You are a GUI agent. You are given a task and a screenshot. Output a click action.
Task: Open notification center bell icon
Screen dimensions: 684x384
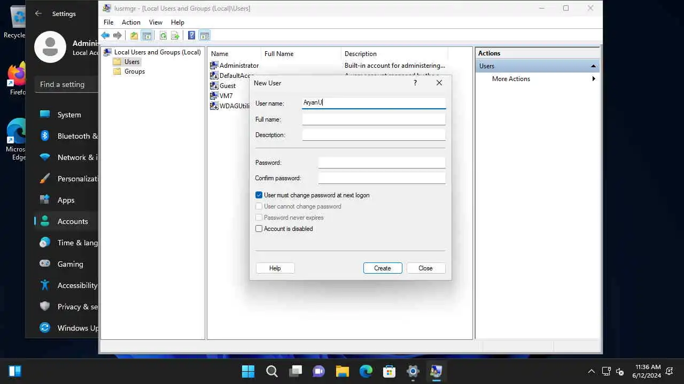pyautogui.click(x=670, y=371)
